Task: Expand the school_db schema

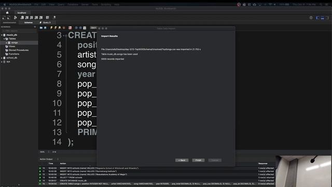Action: tap(2, 58)
